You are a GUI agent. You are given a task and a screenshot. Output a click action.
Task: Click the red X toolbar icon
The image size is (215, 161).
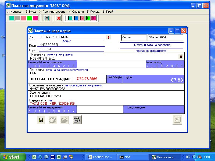[x=59, y=18]
